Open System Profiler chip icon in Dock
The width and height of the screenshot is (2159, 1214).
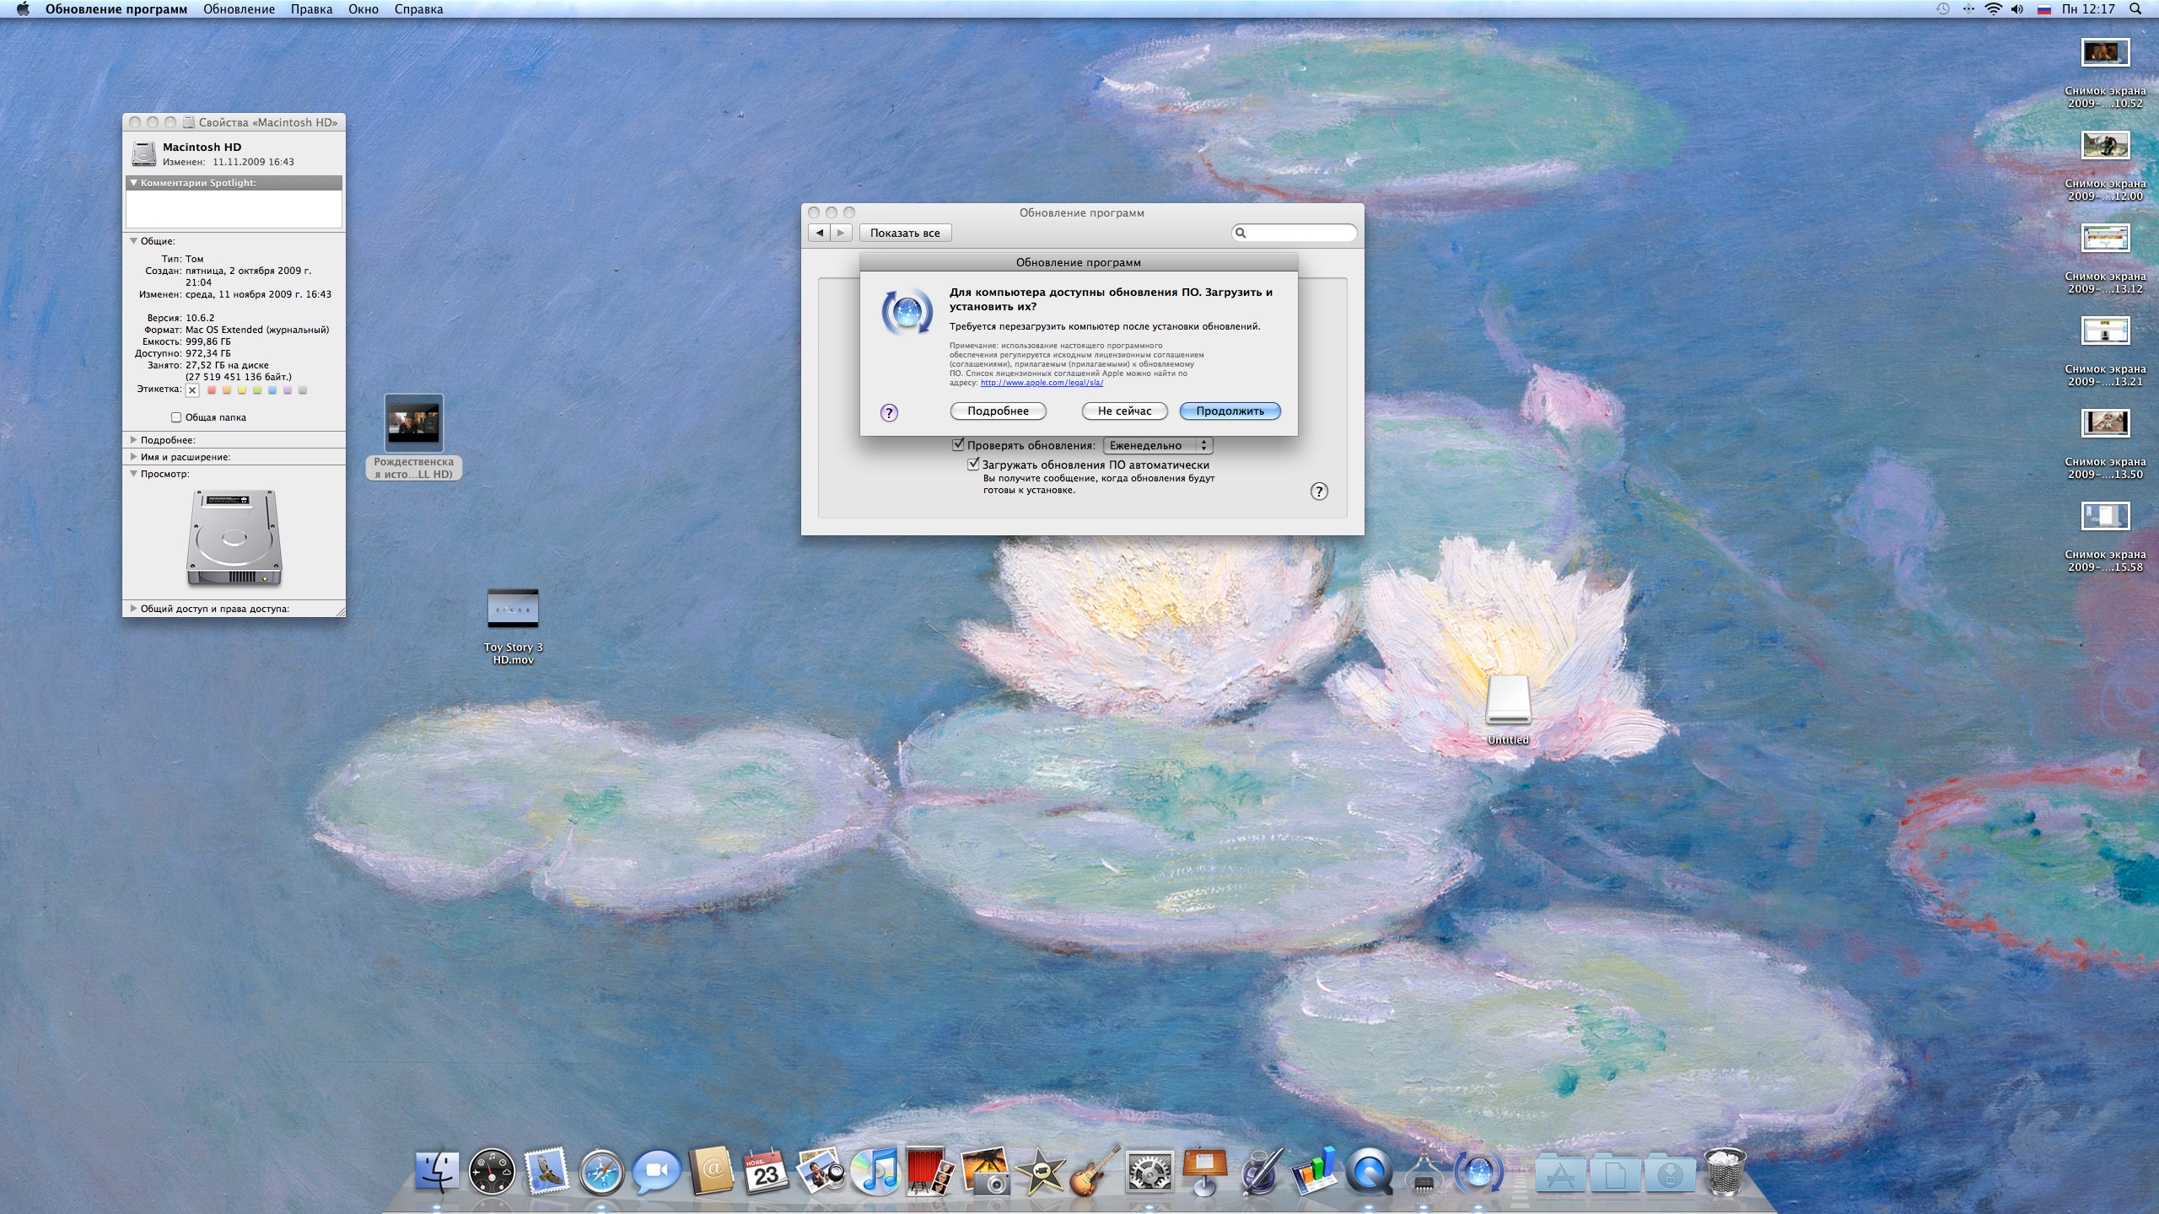tap(1424, 1172)
